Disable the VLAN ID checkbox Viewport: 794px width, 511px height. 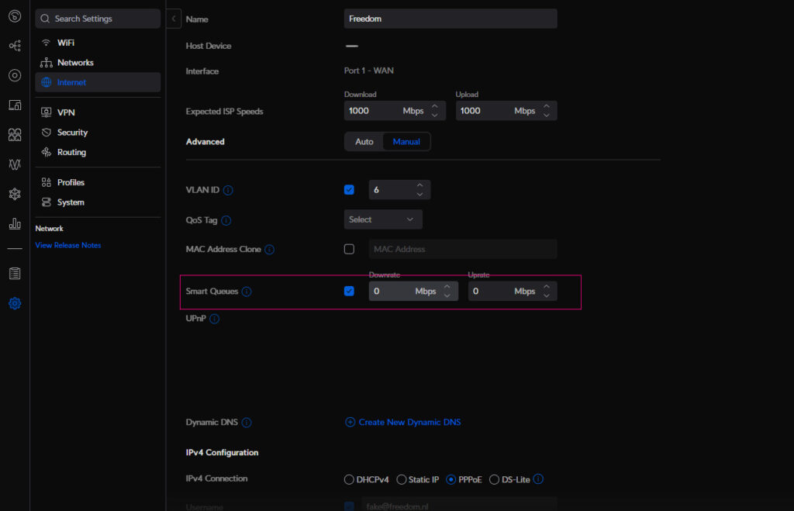(x=349, y=190)
